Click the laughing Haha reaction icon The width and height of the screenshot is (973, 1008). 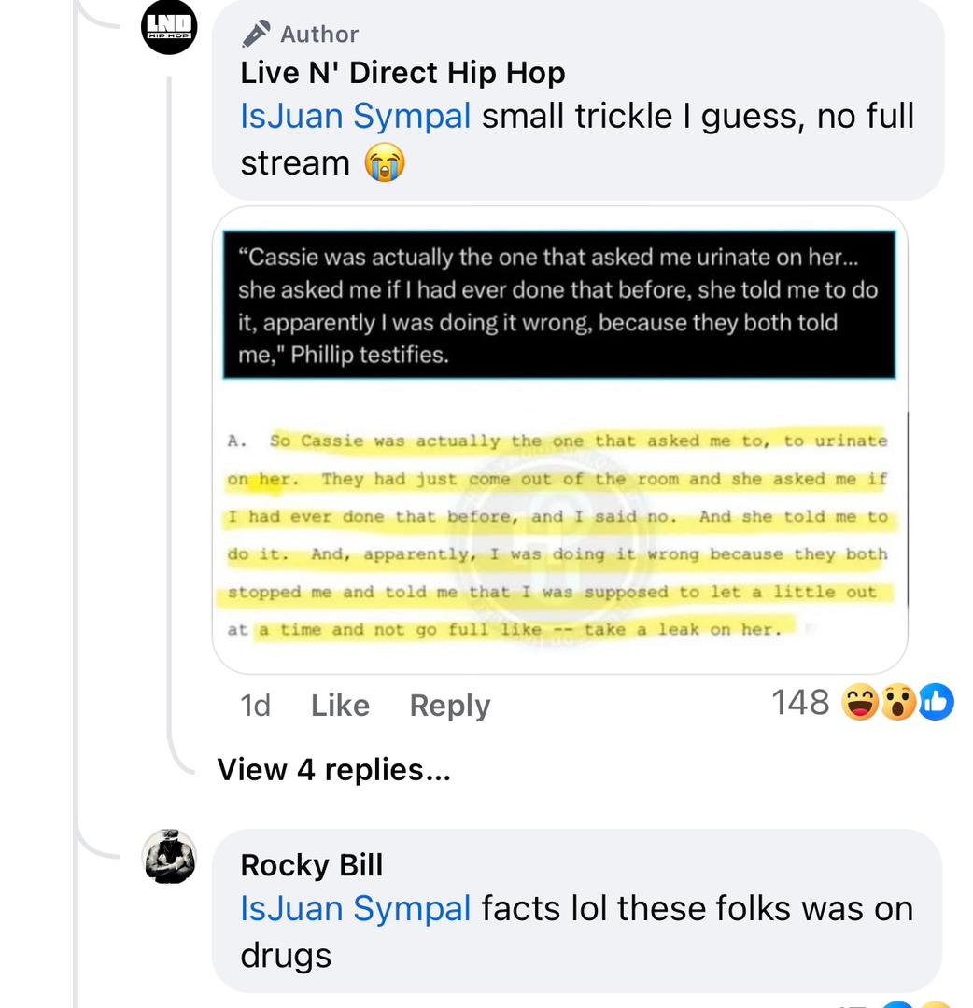tap(860, 702)
